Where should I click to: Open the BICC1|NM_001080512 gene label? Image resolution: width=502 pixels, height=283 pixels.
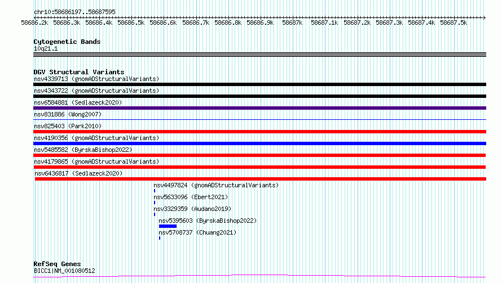click(64, 271)
